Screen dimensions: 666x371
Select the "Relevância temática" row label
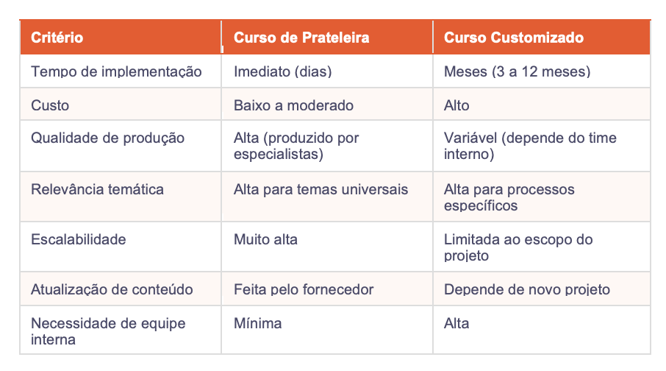pos(98,190)
